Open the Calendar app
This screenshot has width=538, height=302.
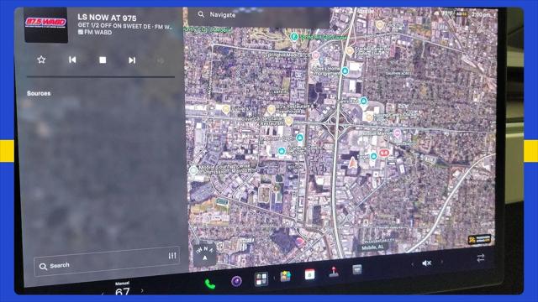coord(310,274)
